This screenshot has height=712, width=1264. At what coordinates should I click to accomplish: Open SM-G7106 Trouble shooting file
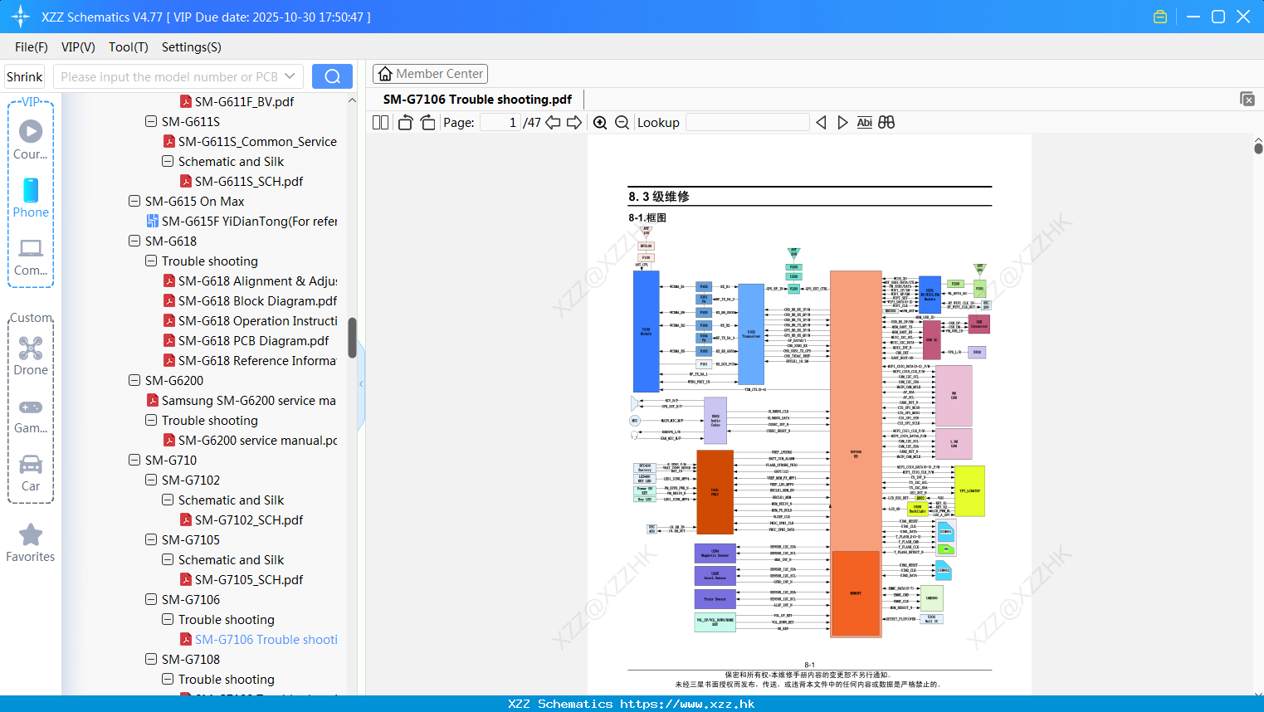click(258, 640)
